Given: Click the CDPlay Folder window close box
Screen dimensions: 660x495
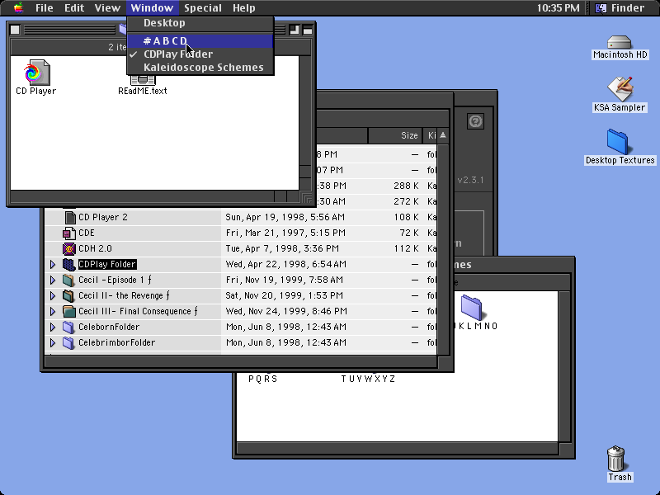Looking at the screenshot, I should click(x=15, y=30).
